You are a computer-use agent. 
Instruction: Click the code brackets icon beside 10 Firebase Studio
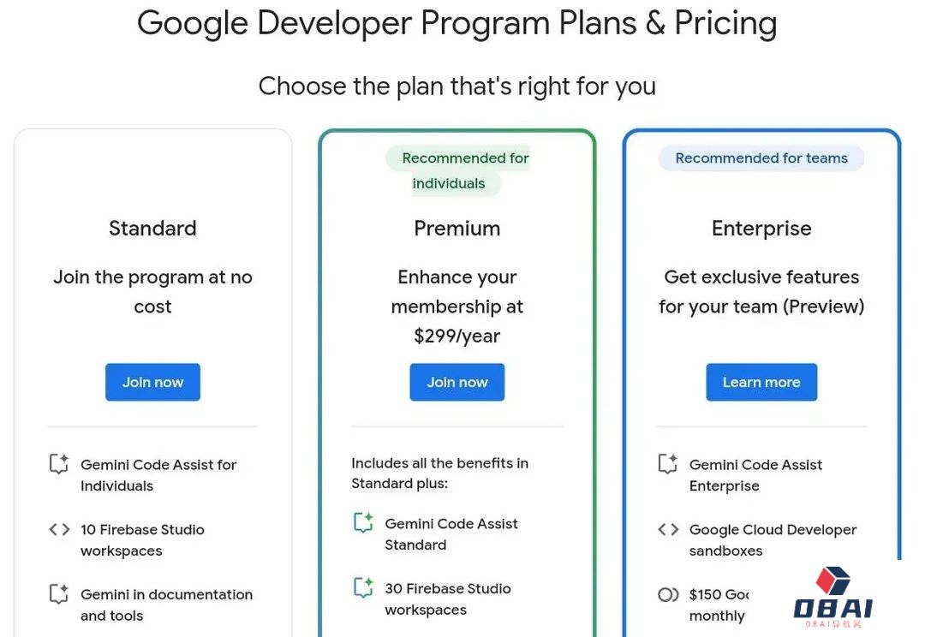59,529
